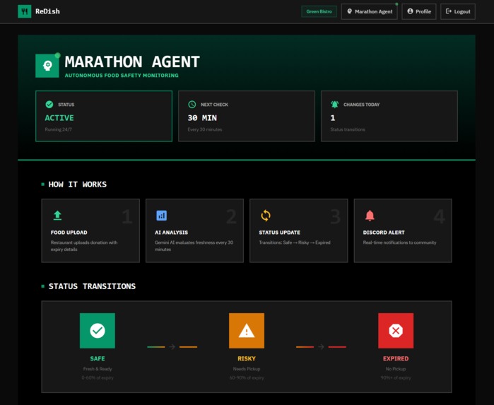Click the SAFE label

pos(98,358)
